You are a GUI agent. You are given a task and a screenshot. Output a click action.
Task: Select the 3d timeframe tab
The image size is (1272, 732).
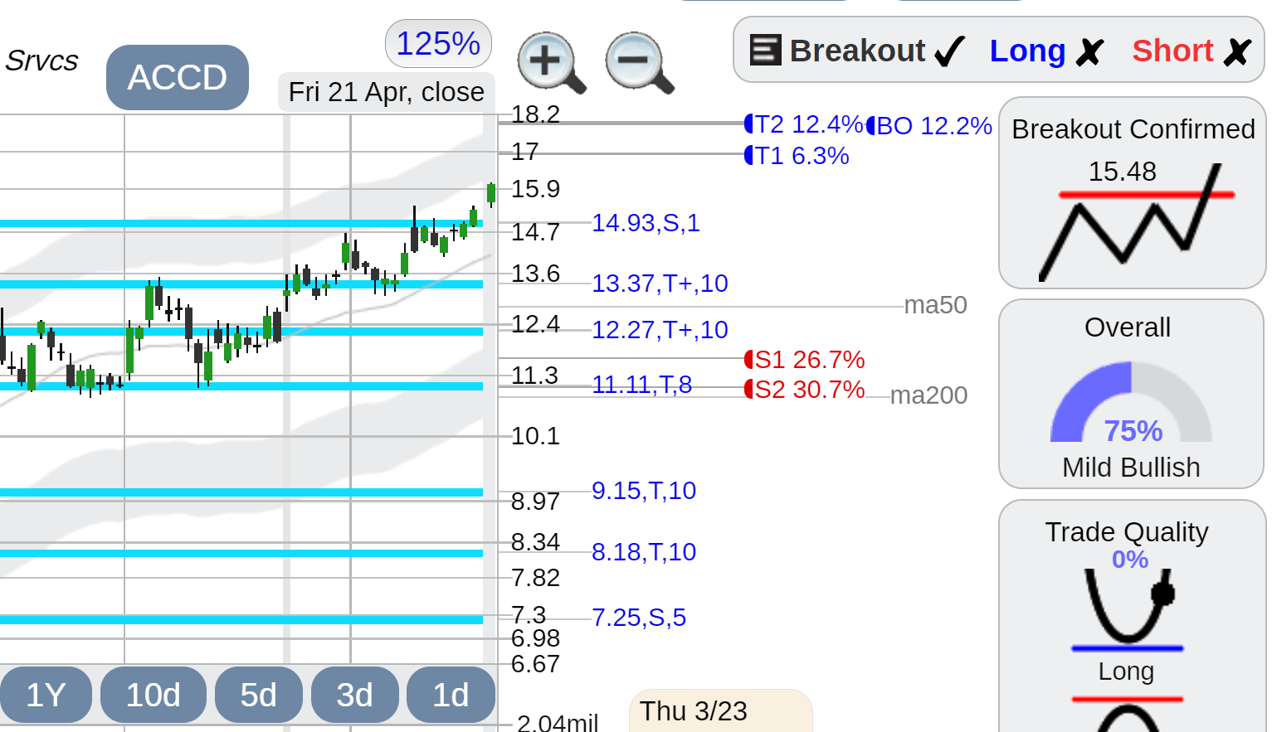(354, 695)
